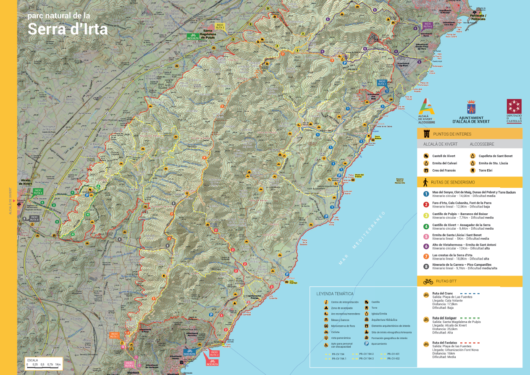Viewport: 530px width, 375px height.
Task: Click the Castell de Xivert castle icon
Action: click(426, 156)
